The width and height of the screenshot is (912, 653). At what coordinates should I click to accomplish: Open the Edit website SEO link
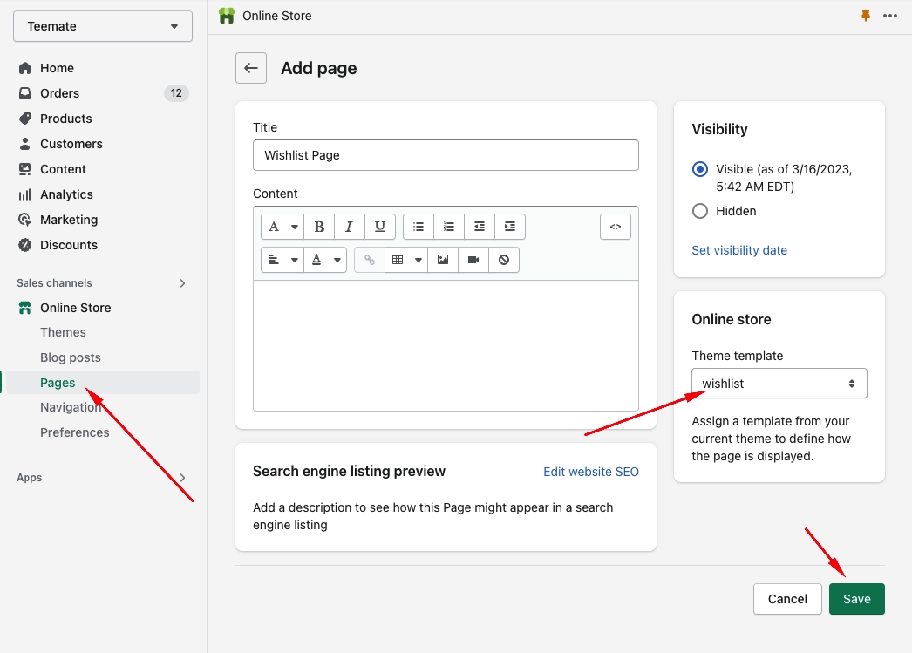pos(590,472)
